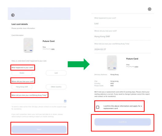Image resolution: width=162 pixels, height=136 pixels.
Task: Click the Lost value field on summary
Action: click(x=123, y=24)
